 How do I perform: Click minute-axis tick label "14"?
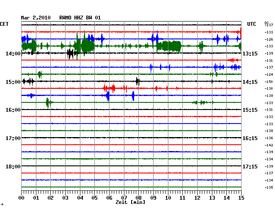coord(226,198)
